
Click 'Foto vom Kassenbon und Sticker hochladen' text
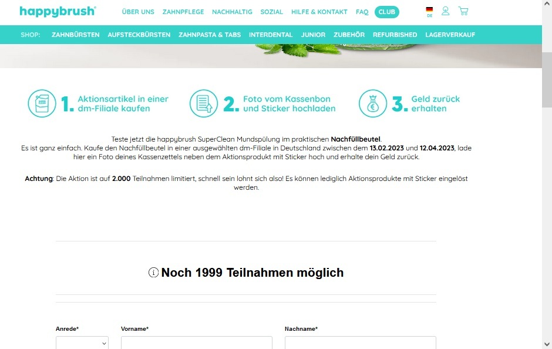[290, 103]
